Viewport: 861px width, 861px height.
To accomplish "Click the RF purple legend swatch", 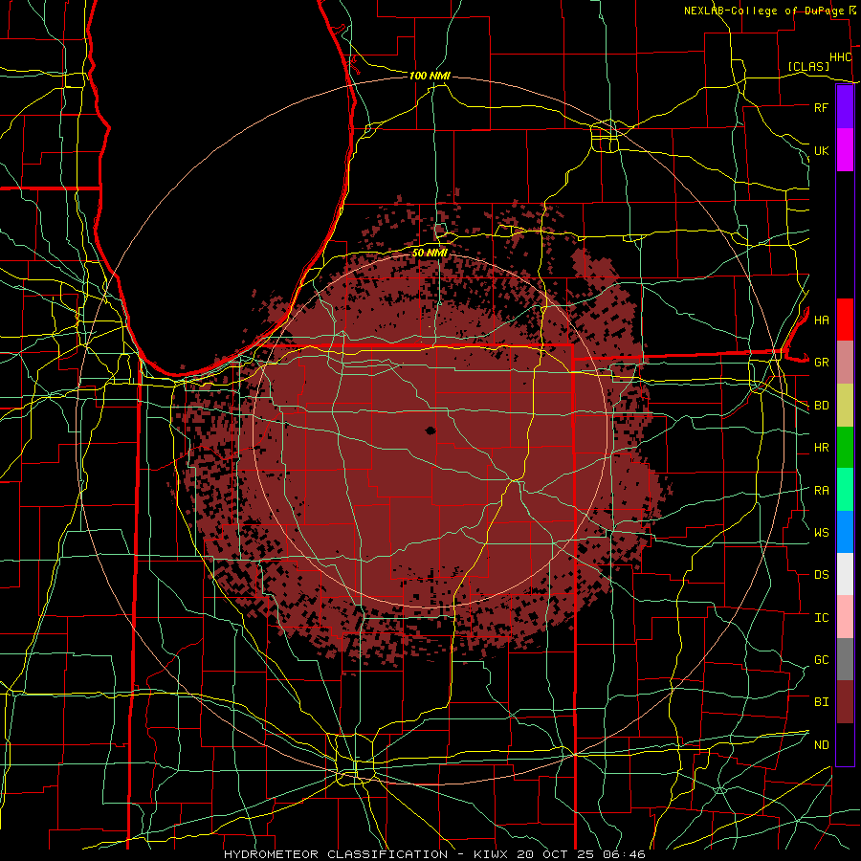I will pyautogui.click(x=845, y=107).
